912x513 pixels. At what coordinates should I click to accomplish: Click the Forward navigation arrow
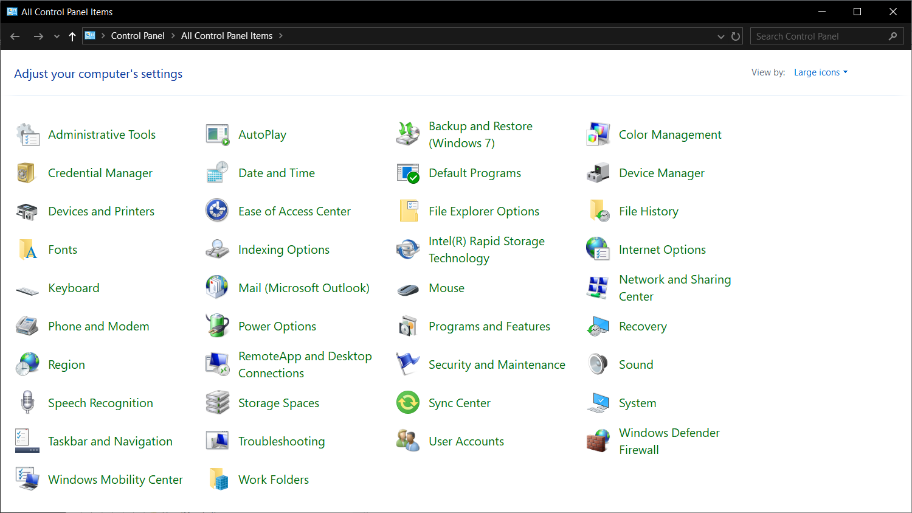(x=38, y=37)
